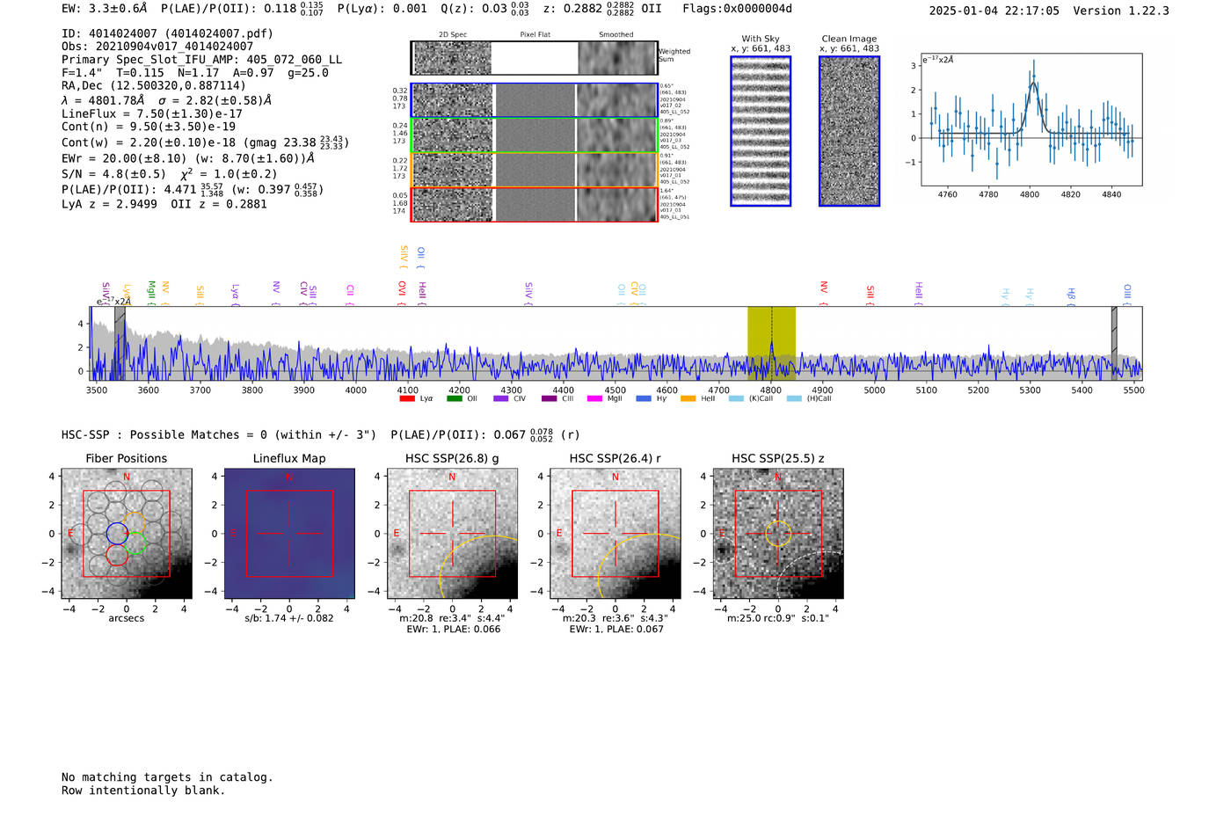
Task: Click 'HSC-SSP : Possible Matches = 0' text
Action: [x=164, y=435]
